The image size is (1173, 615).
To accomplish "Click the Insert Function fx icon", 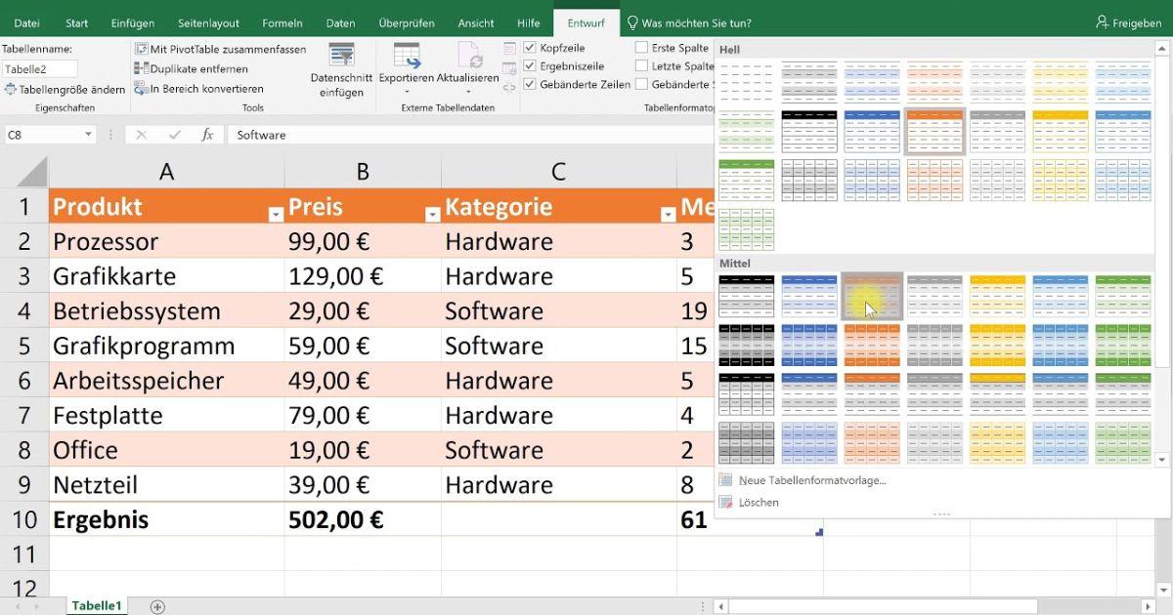I will (207, 136).
